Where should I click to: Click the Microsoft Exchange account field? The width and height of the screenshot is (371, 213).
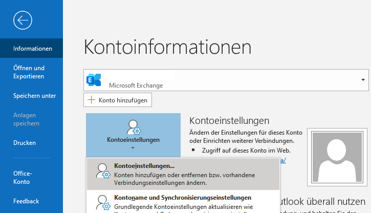click(226, 80)
